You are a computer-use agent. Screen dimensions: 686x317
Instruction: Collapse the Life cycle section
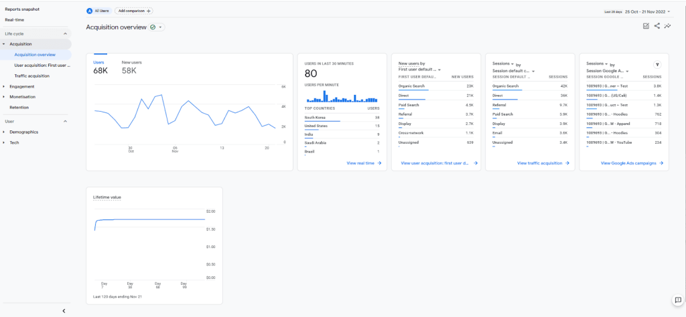point(65,33)
